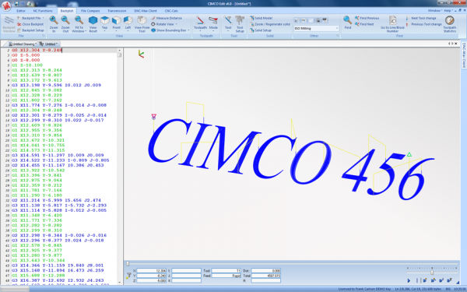Screen dimensions: 467x292
Task: Click the Tool number field showing T1
Action: 226,270
